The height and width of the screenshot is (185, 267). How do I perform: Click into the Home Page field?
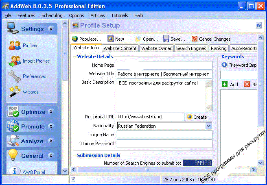(164, 65)
